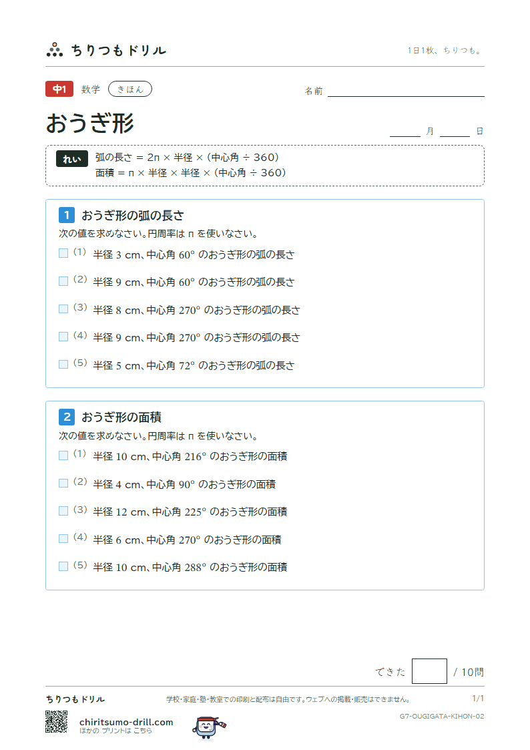
Task: Click the month blank before 月
Action: click(x=405, y=132)
